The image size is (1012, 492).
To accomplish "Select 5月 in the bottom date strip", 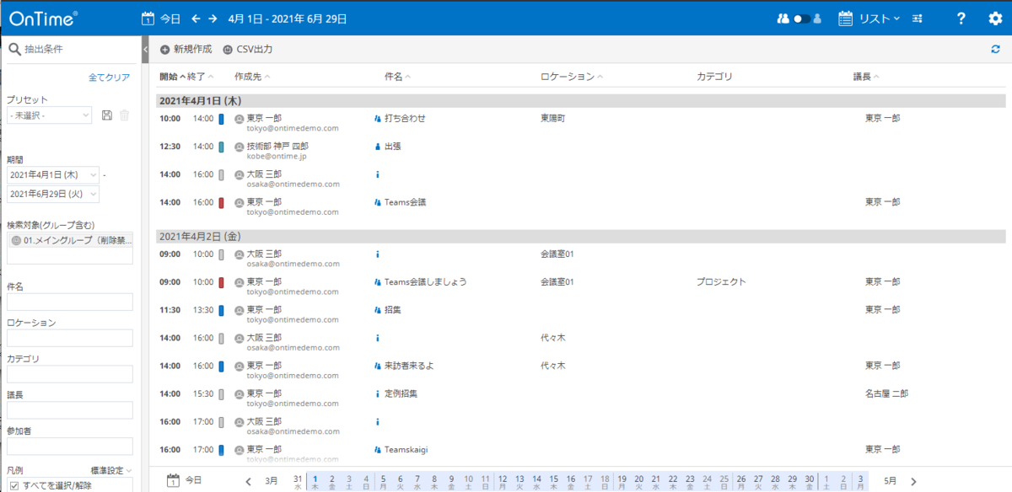I will pyautogui.click(x=890, y=480).
